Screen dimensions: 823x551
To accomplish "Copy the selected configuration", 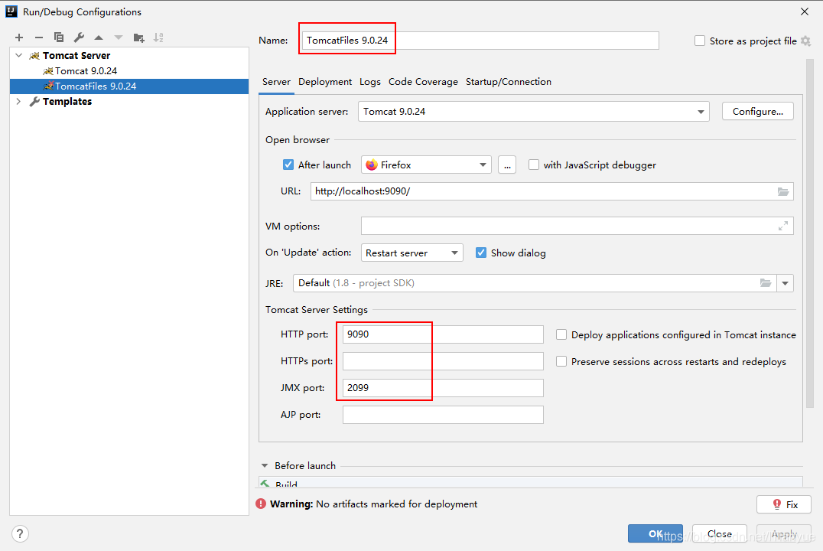I will tap(59, 37).
